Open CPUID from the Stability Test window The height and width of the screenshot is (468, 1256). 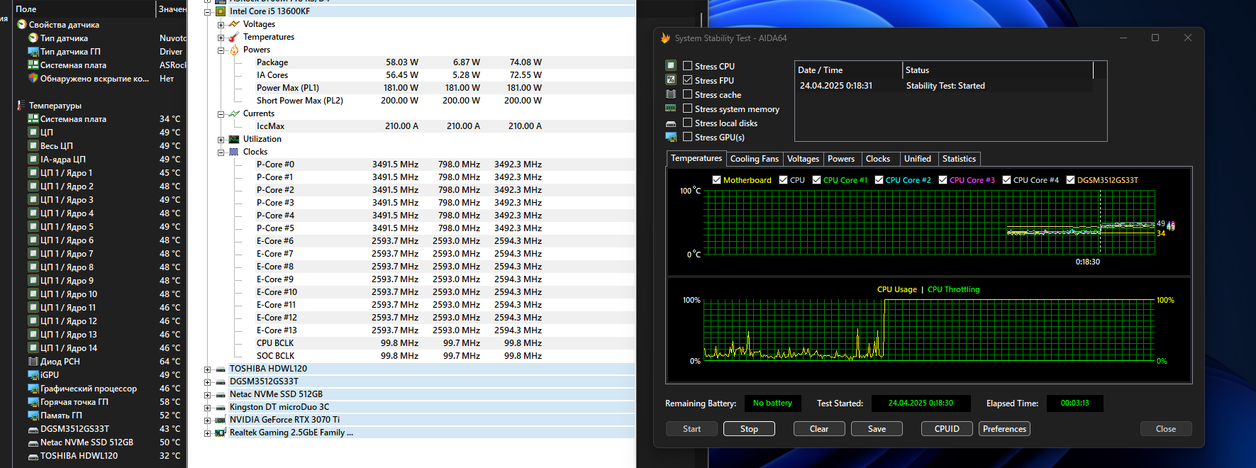pyautogui.click(x=947, y=429)
